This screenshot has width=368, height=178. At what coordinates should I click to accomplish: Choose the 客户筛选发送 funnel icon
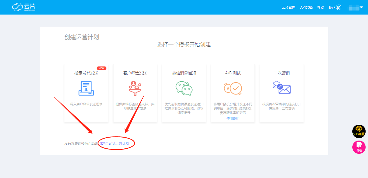[135, 88]
